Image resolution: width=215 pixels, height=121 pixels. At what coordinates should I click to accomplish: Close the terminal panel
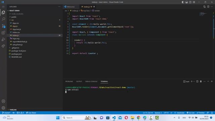pyautogui.click(x=212, y=81)
